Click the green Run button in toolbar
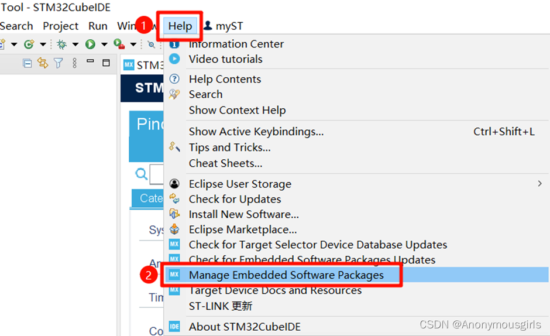Screen dimensions: 550x336 click(x=90, y=44)
